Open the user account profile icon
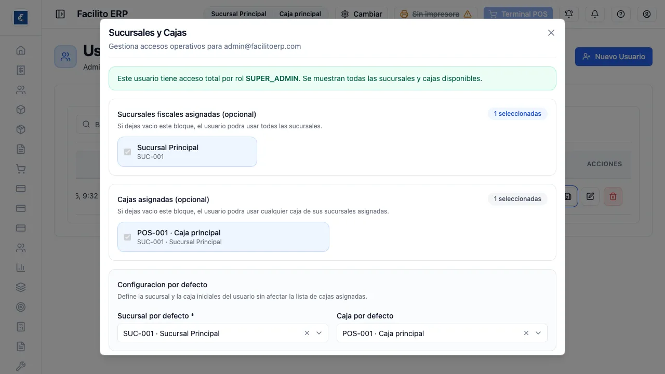Image resolution: width=665 pixels, height=374 pixels. tap(647, 14)
